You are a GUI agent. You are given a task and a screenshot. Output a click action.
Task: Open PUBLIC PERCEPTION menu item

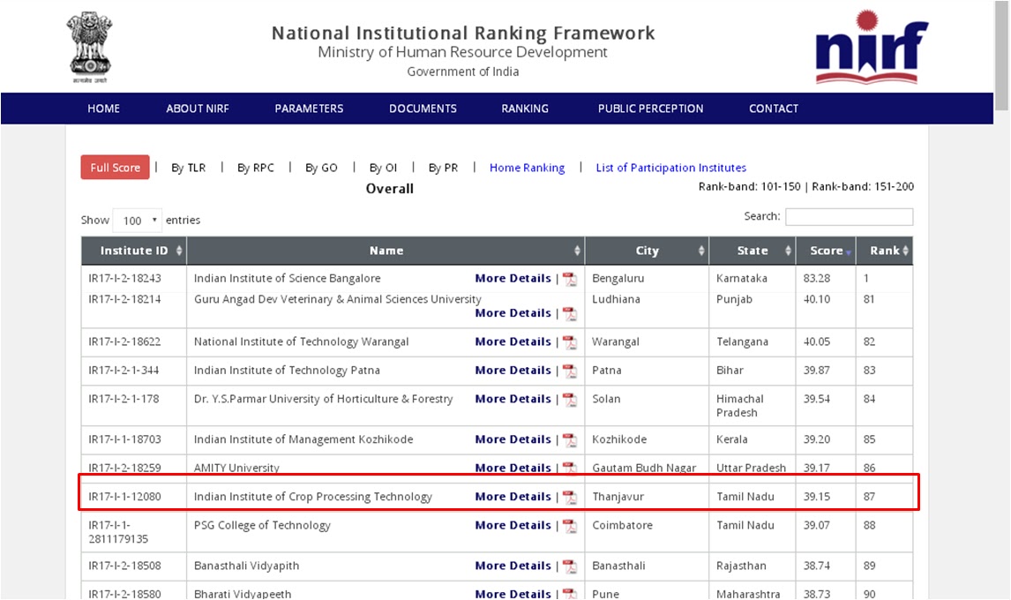[650, 109]
